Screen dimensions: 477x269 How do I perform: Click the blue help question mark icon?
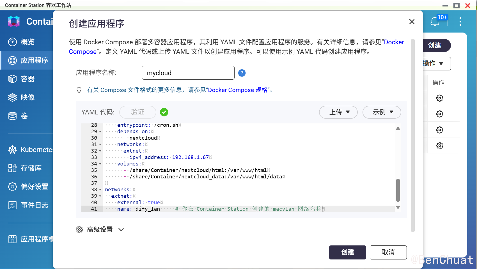point(242,73)
